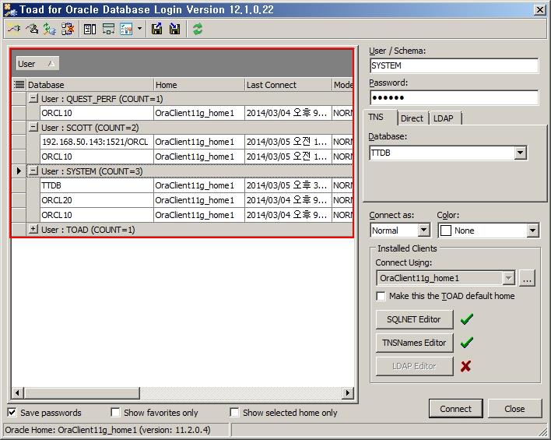Expand the User : TOAD group
The height and width of the screenshot is (440, 551).
33,230
